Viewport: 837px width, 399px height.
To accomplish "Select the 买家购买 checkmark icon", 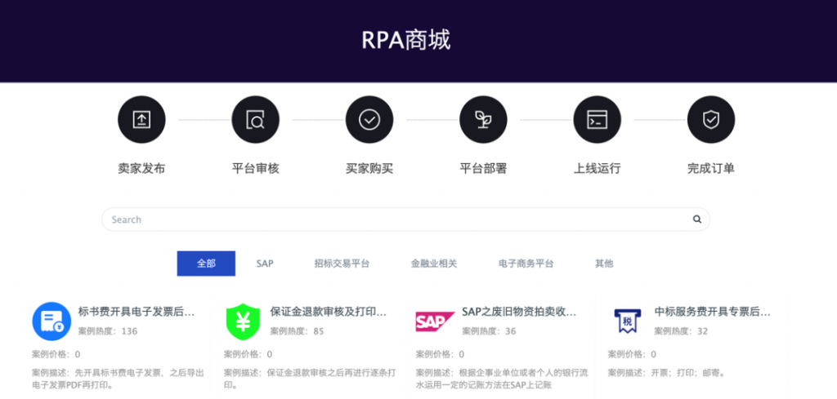I will pos(369,119).
